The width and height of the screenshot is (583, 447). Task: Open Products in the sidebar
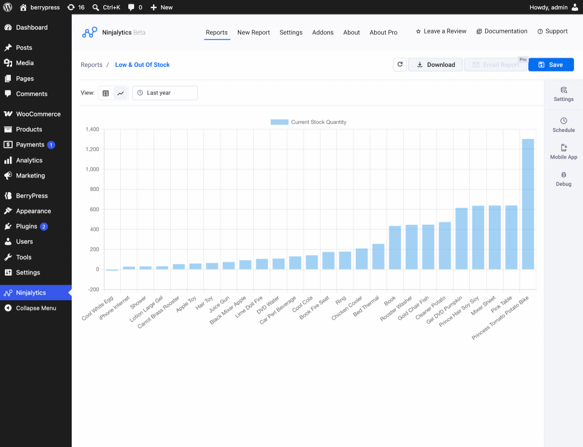36,129
